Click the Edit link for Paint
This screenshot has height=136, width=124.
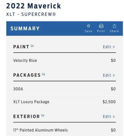107,47
